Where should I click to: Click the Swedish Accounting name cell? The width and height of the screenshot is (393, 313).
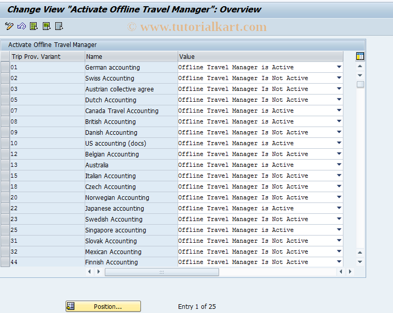click(x=131, y=219)
